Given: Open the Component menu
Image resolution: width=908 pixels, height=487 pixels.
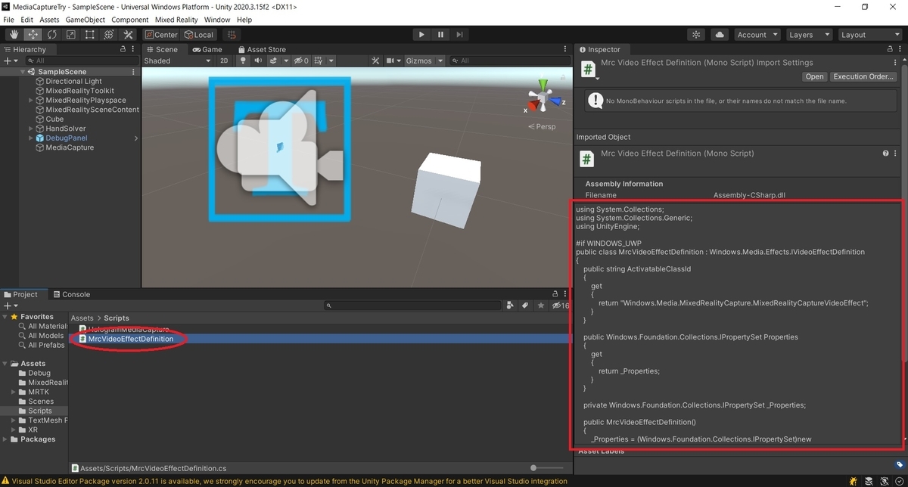Looking at the screenshot, I should pyautogui.click(x=129, y=20).
